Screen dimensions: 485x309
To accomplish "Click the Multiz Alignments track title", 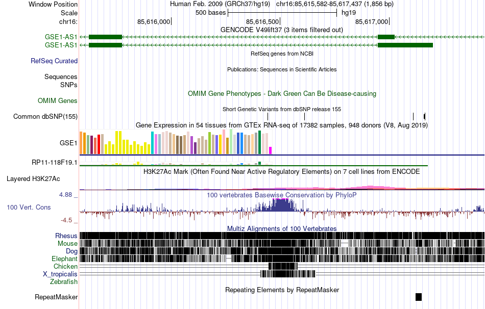I will click(282, 228).
